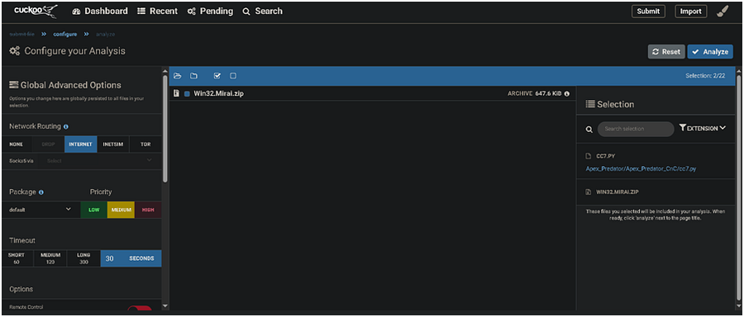The width and height of the screenshot is (744, 317).
Task: Open the Package default dropdown
Action: (x=40, y=210)
